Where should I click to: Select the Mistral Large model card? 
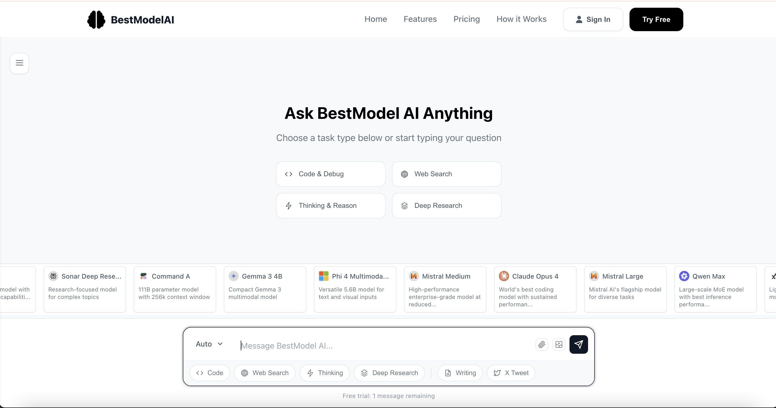click(x=625, y=289)
